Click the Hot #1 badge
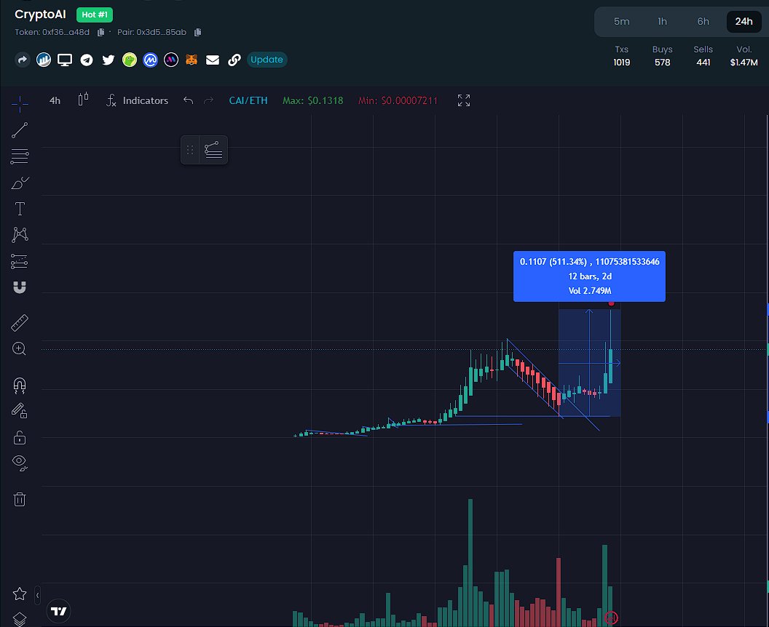 95,15
